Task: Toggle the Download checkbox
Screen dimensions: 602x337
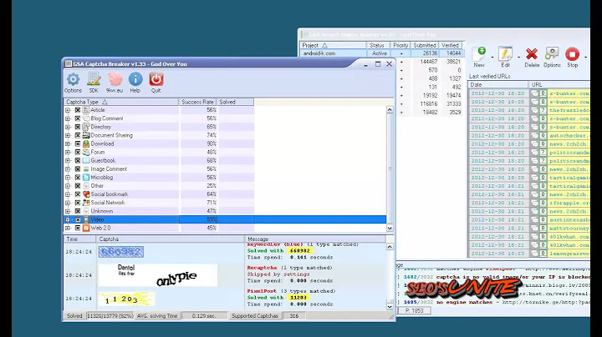Action: pyautogui.click(x=78, y=143)
